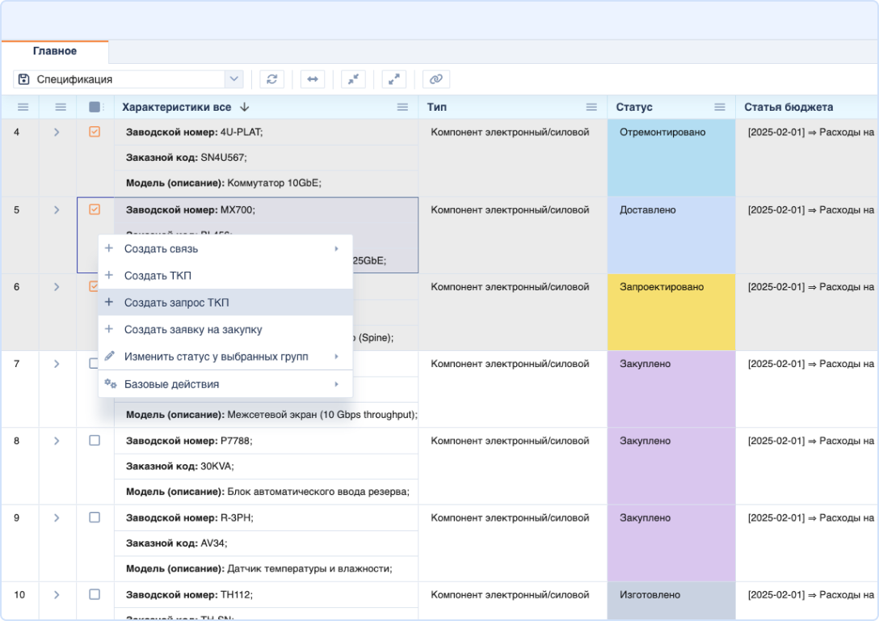Click the collapse-all arrows toolbar icon
Screen dimensions: 879x621
(x=353, y=79)
